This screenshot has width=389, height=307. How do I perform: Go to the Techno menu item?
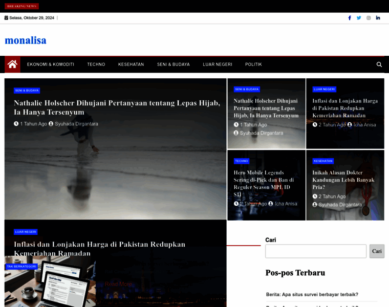click(x=96, y=64)
